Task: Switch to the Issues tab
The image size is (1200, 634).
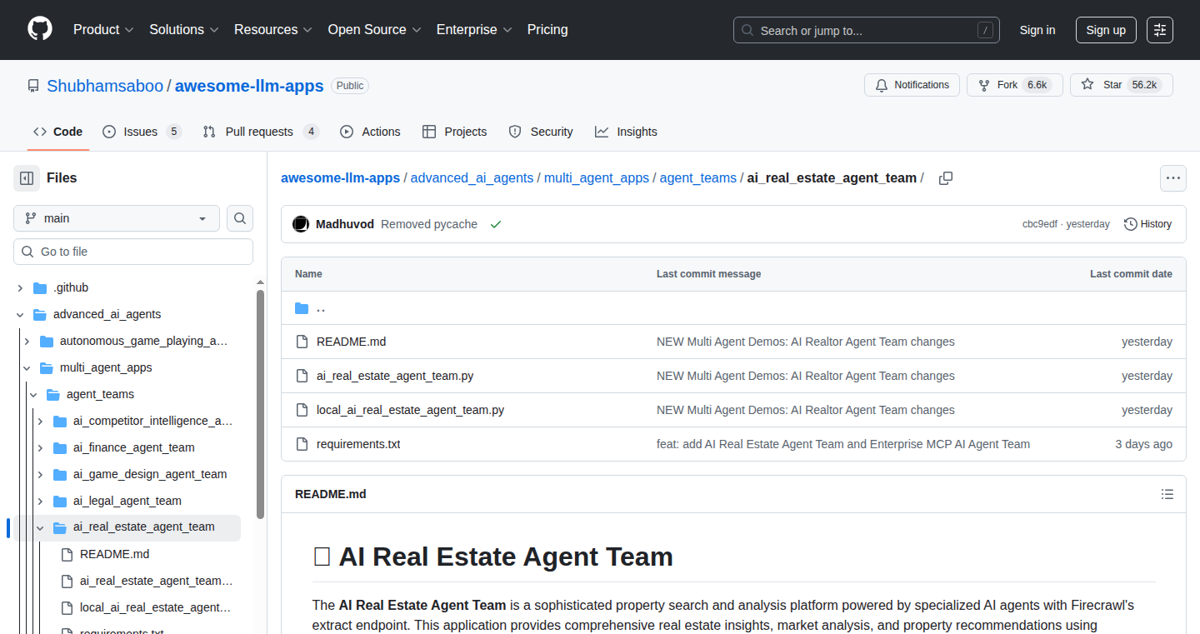Action: 142,132
